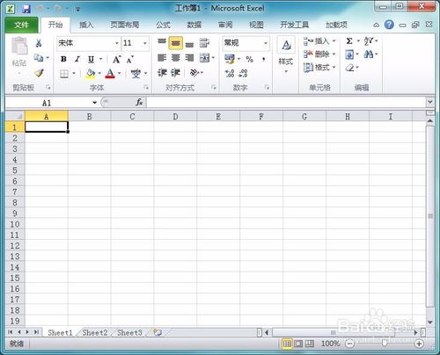
Task: Click the fx insert function button
Action: click(139, 102)
